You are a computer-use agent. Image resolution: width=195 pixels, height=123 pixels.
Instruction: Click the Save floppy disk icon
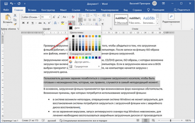coord(6,4)
